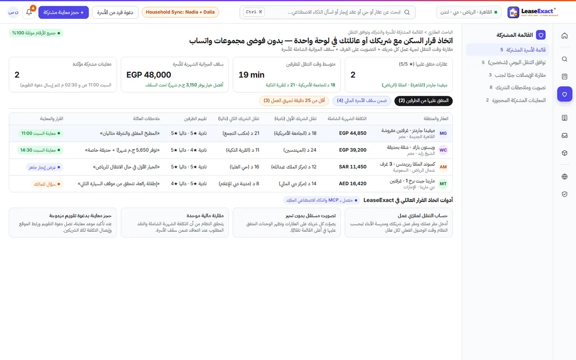The width and height of the screenshot is (576, 360).
Task: Open متوسط وقت التنقل للطرفين card showing 19 min
Action: coord(287,74)
